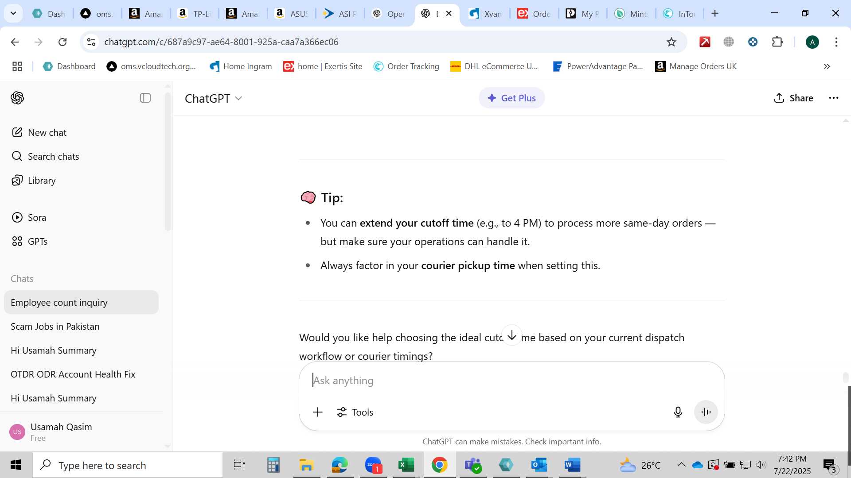The width and height of the screenshot is (851, 478).
Task: Click the plus attach button in composer
Action: click(x=318, y=412)
